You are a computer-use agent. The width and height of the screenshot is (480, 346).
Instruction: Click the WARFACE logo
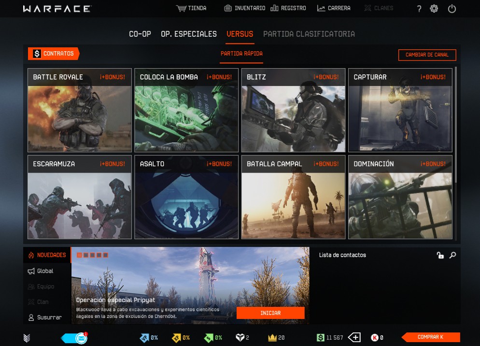tap(57, 9)
